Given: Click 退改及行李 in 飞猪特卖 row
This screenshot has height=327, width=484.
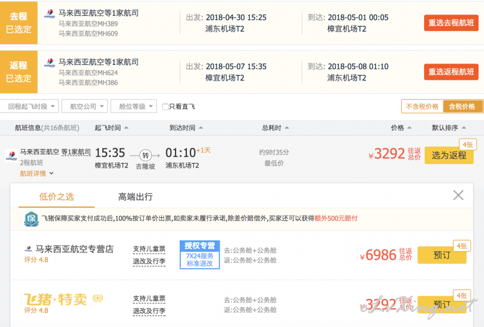Looking at the screenshot, I should pos(149,311).
